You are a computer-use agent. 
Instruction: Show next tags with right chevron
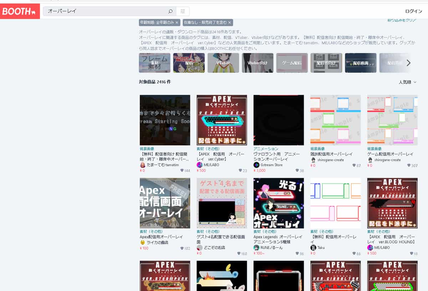pyautogui.click(x=409, y=63)
